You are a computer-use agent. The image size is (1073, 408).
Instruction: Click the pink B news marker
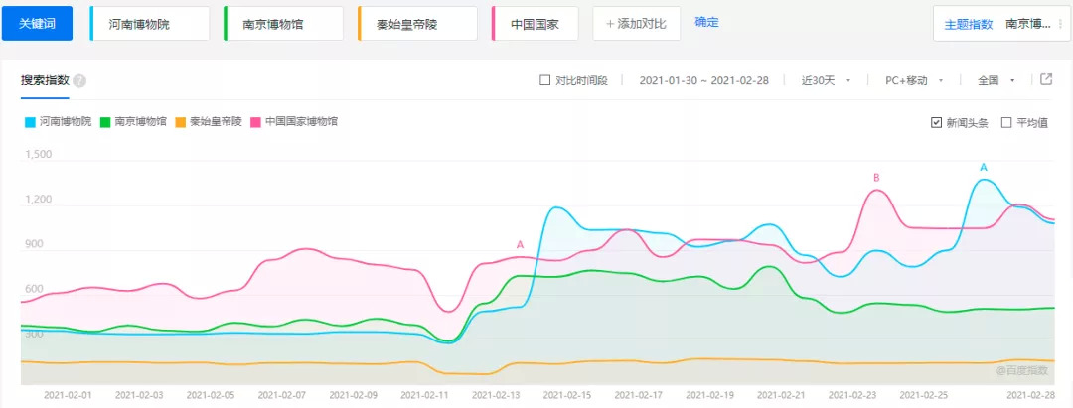tap(876, 178)
